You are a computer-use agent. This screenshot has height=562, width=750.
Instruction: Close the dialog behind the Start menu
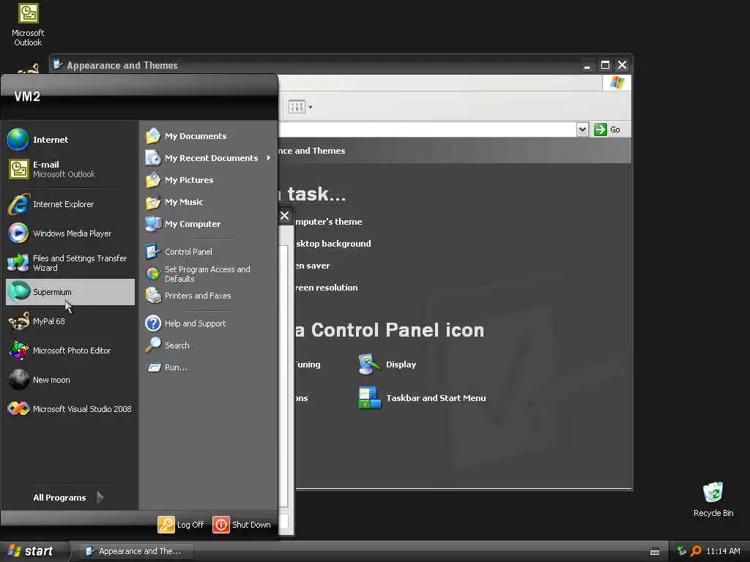285,216
